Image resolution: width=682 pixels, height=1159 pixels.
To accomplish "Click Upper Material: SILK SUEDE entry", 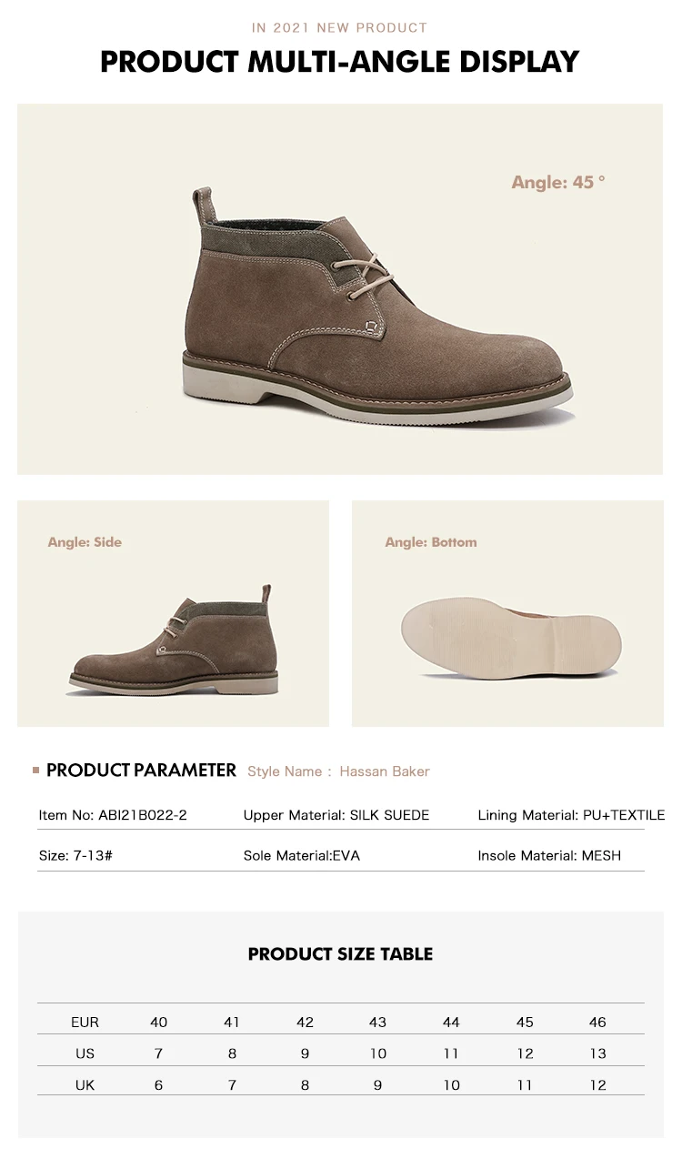I will pos(336,815).
